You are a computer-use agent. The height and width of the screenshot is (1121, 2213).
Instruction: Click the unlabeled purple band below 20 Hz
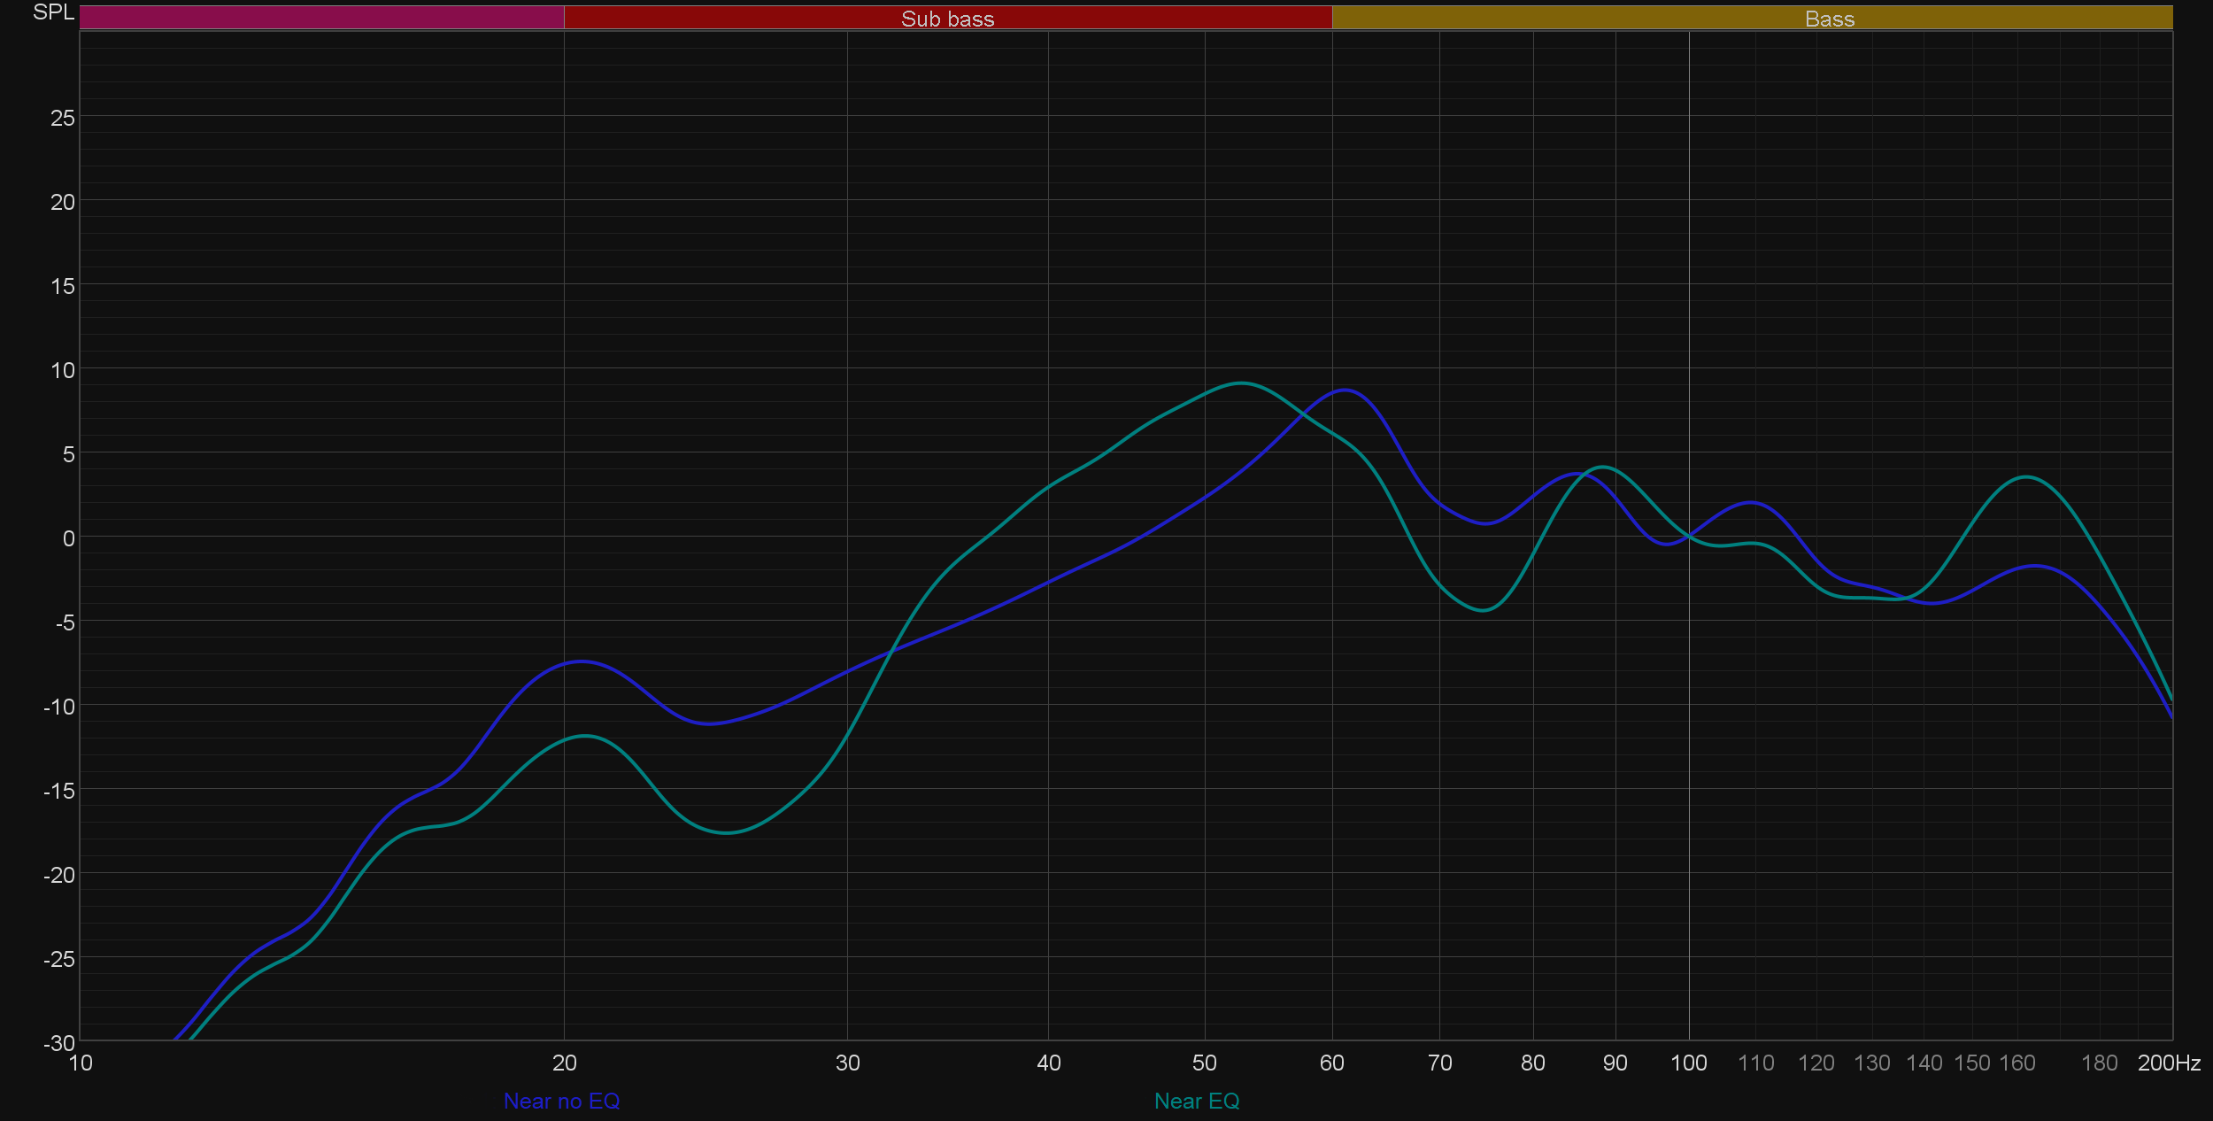[x=321, y=18]
